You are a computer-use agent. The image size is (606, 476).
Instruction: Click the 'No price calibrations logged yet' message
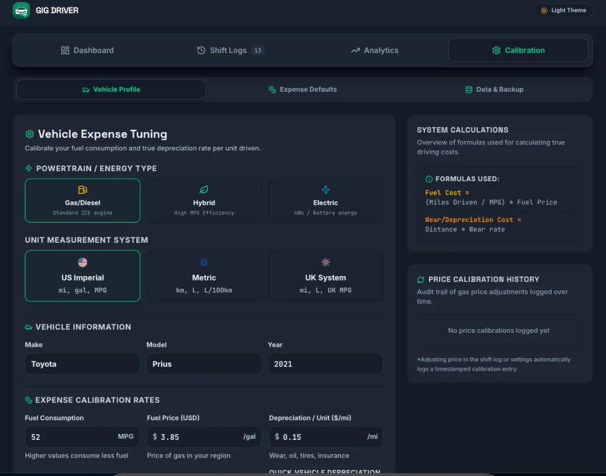pos(498,330)
